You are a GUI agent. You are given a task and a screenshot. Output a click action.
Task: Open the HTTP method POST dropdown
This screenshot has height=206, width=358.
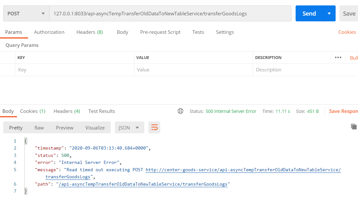tap(26, 13)
